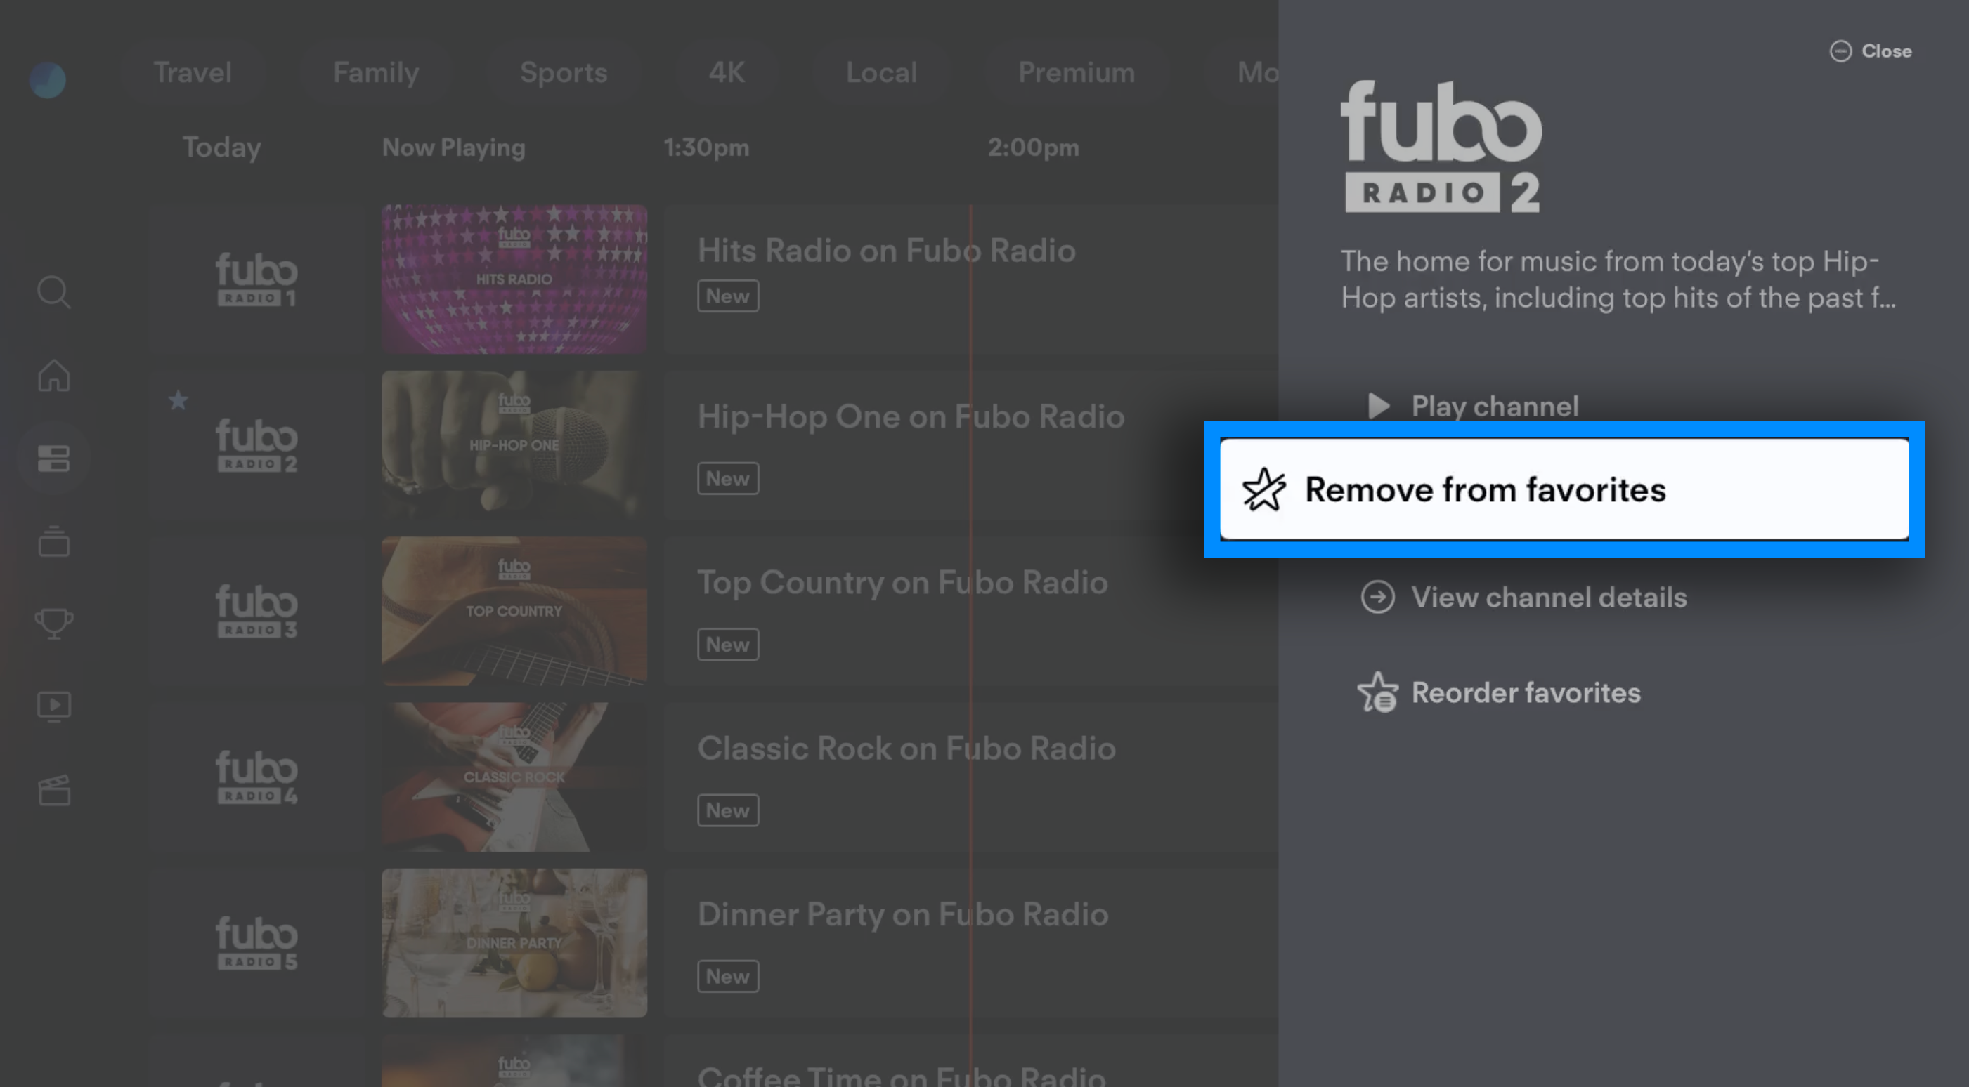Click the favorite star beside Fubo Radio 2

[x=178, y=400]
